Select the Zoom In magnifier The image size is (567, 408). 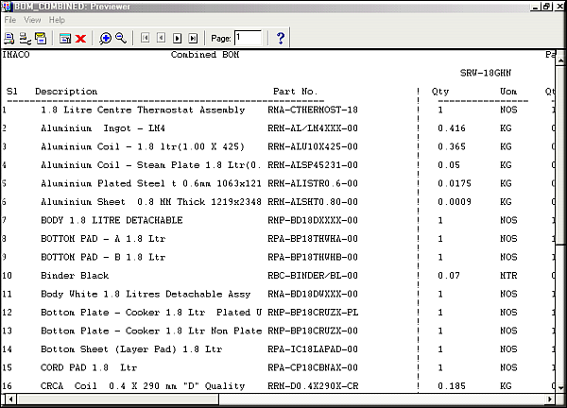pos(106,38)
